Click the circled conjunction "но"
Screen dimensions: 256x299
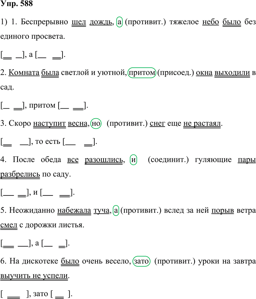[x=96, y=123]
